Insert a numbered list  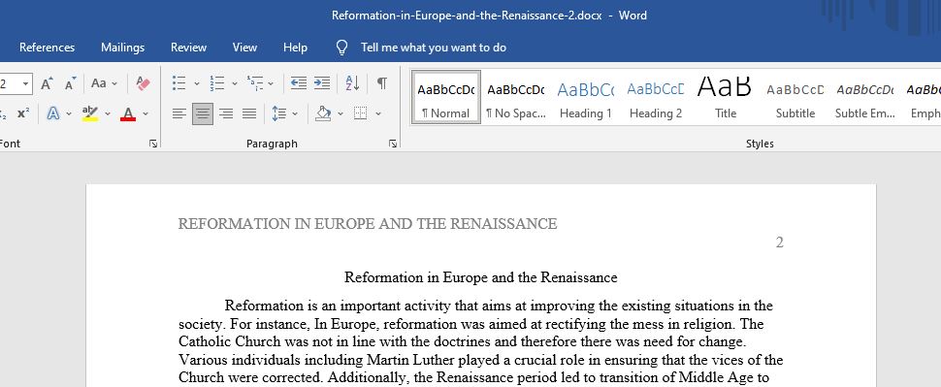click(x=216, y=83)
